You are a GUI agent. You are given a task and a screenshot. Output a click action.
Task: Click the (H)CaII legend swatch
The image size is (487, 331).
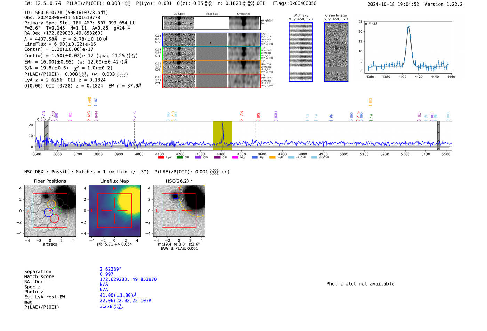pyautogui.click(x=314, y=157)
